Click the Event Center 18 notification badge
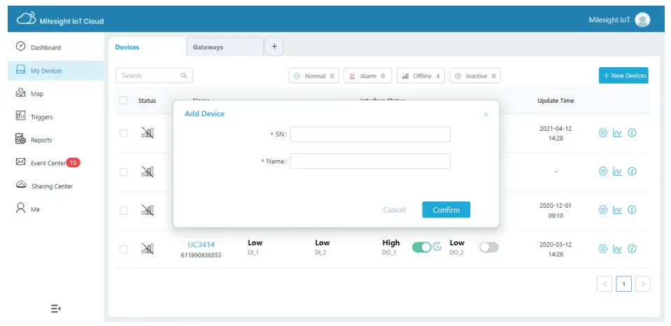Viewport: 671px width, 326px height. tap(73, 162)
